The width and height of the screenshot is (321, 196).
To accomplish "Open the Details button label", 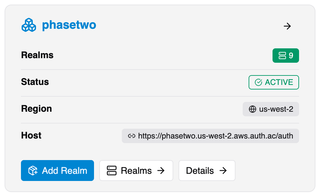I will tap(200, 171).
